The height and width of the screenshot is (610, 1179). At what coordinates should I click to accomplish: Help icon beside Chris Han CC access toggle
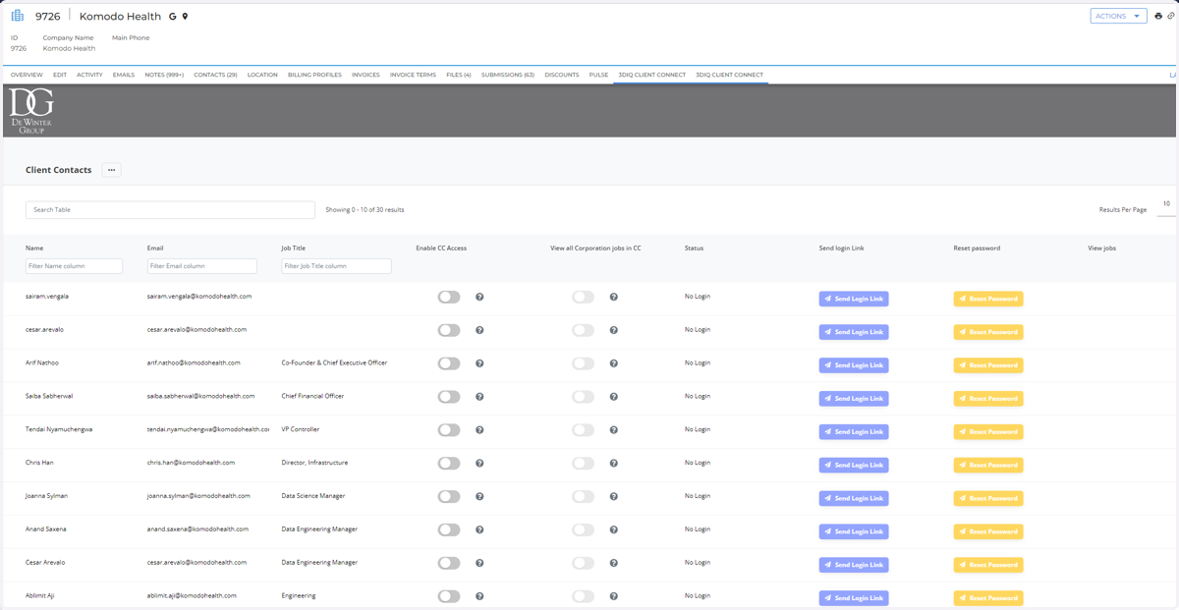tap(479, 463)
